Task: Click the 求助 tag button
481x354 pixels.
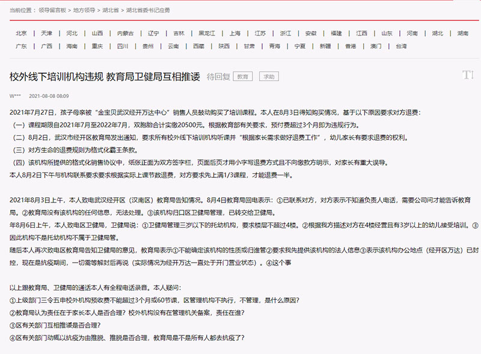Action: coord(268,77)
